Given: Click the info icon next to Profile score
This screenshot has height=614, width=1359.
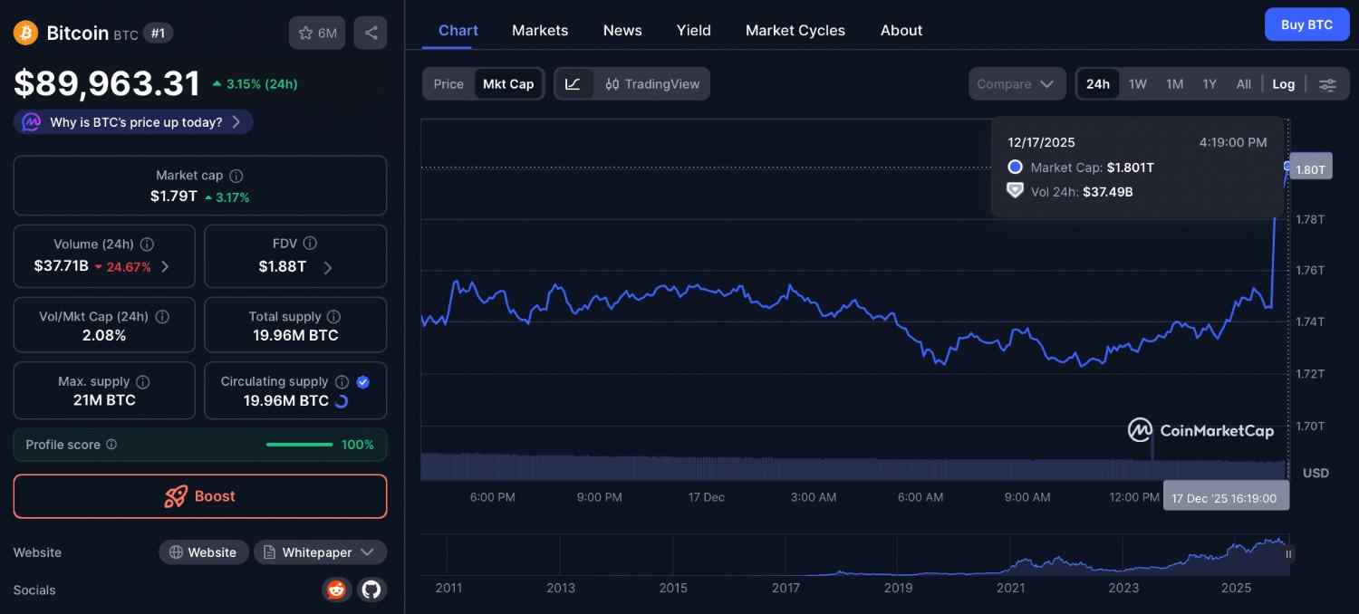Looking at the screenshot, I should 111,445.
